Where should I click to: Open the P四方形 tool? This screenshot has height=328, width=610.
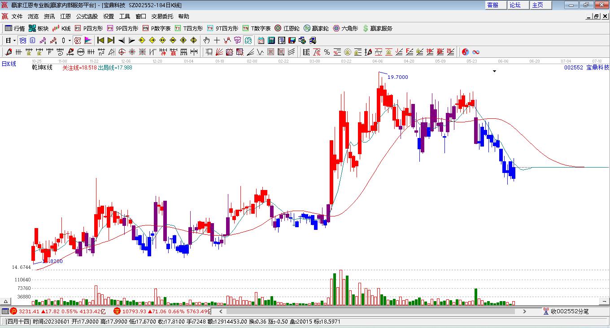(x=88, y=28)
